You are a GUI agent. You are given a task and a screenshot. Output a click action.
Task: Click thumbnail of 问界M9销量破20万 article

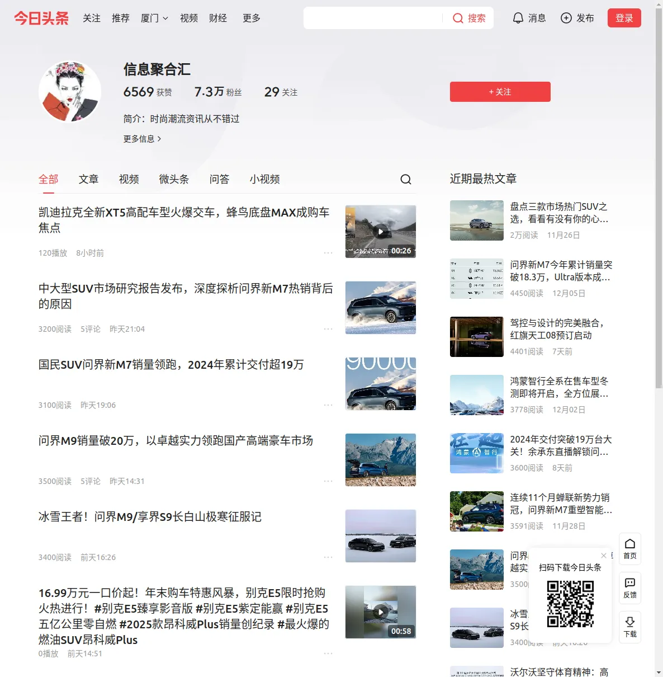coord(381,460)
